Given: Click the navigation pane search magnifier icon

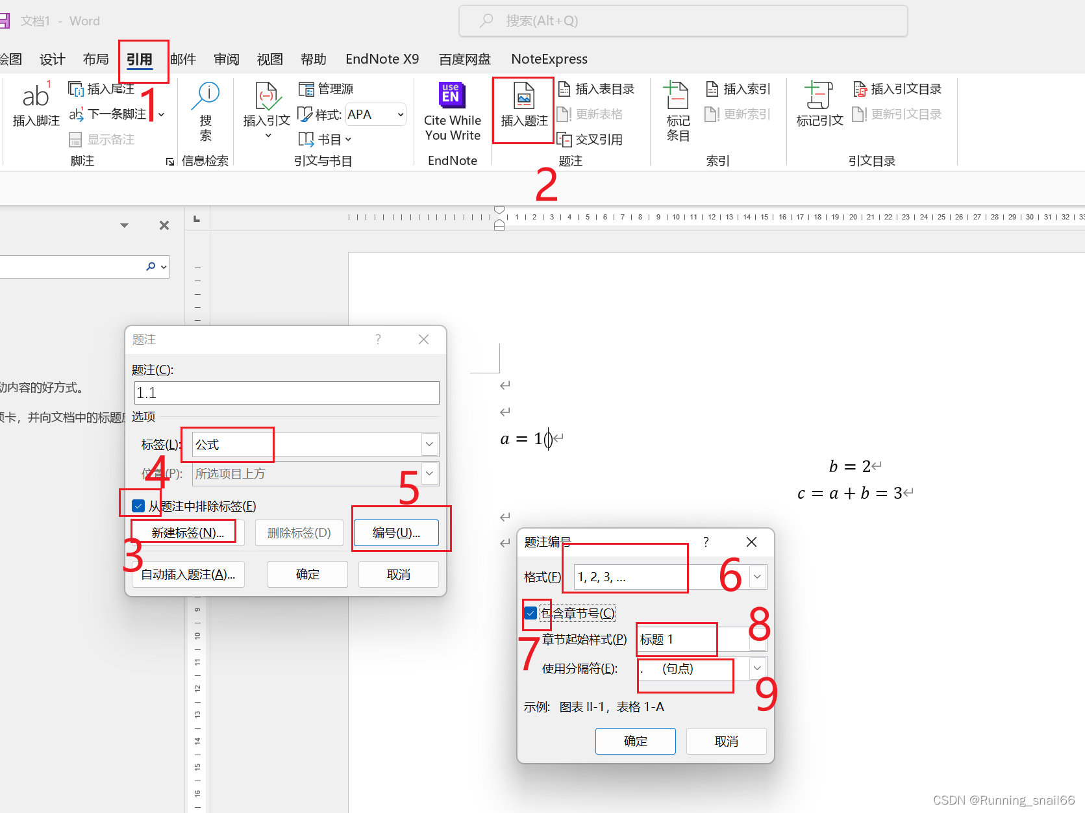Looking at the screenshot, I should coord(151,266).
